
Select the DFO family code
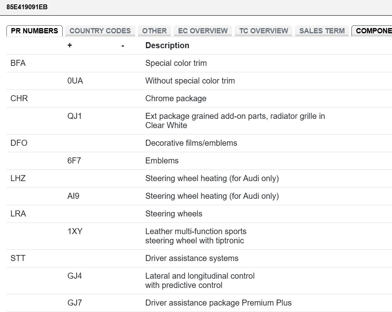point(19,143)
